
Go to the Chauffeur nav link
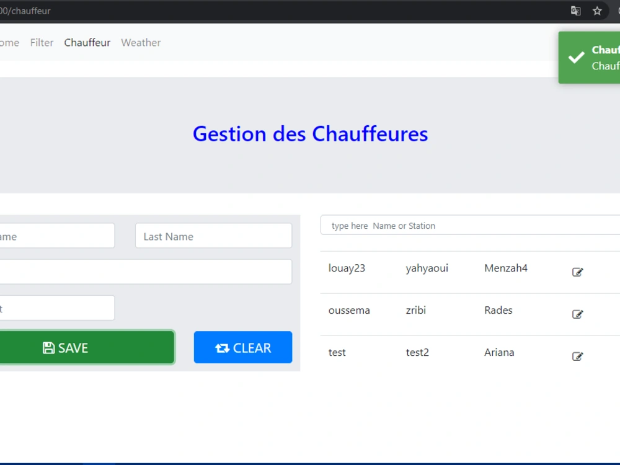87,43
